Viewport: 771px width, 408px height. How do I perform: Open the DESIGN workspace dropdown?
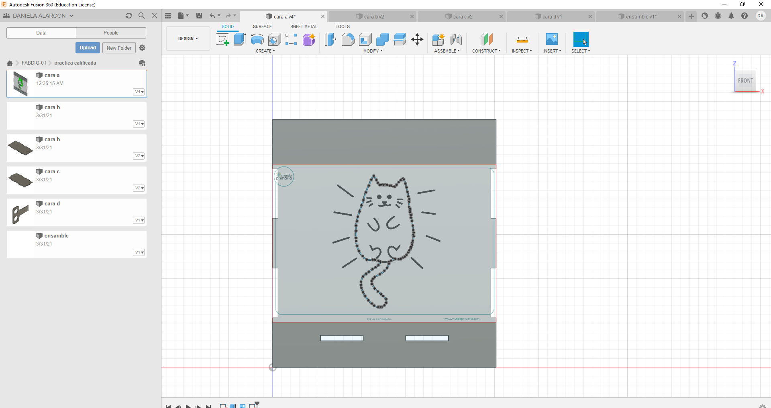pyautogui.click(x=188, y=39)
